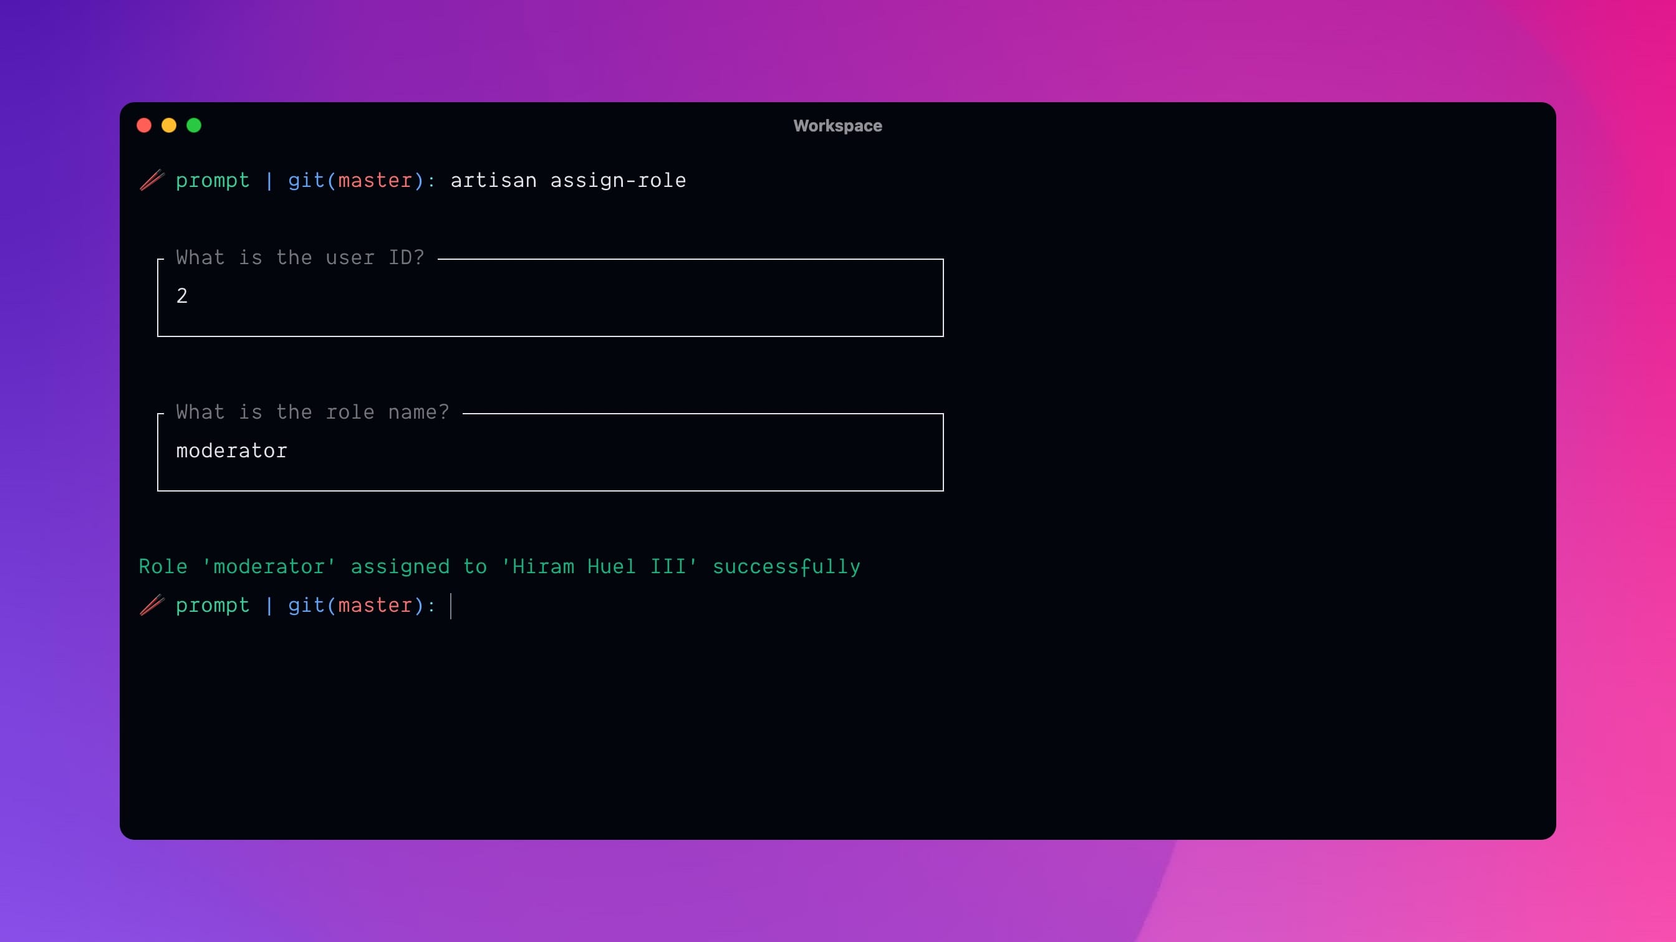The height and width of the screenshot is (942, 1676).
Task: Click the 'artisan assign-role' command text
Action: point(568,180)
